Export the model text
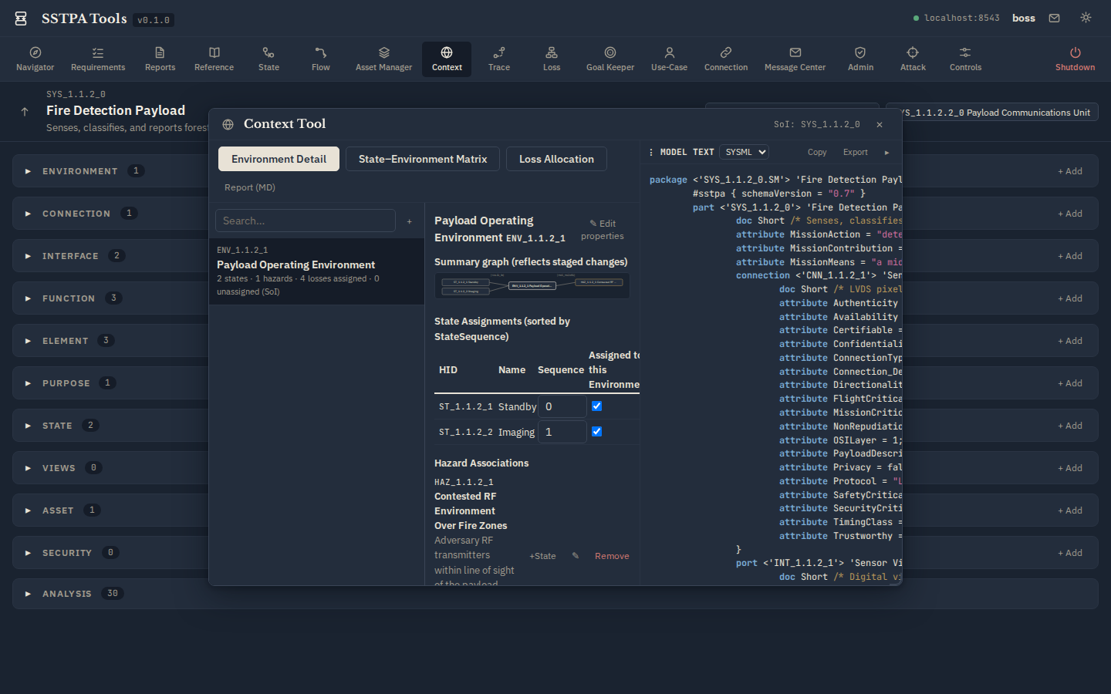 pos(856,153)
